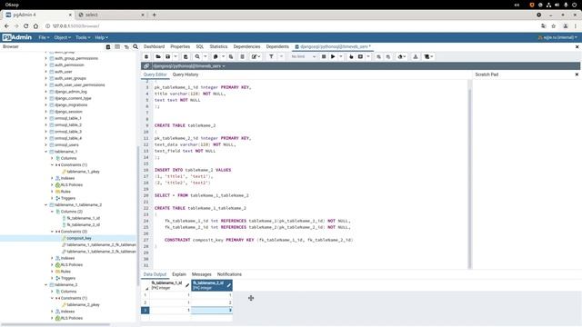Switch to the Dependents tab

[x=277, y=46]
